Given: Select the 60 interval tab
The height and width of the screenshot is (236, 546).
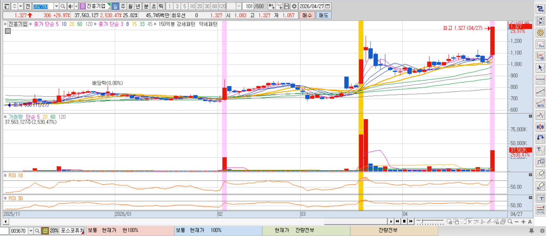Looking at the screenshot, I should [x=215, y=6].
